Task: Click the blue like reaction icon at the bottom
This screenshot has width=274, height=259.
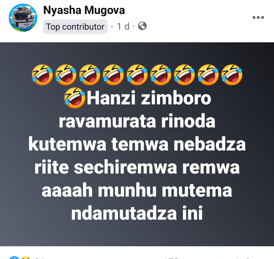Action: click(14, 257)
